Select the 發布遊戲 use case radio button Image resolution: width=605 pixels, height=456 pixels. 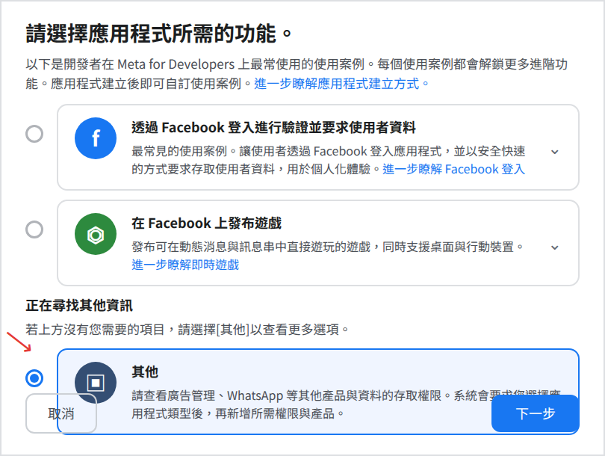click(x=34, y=229)
